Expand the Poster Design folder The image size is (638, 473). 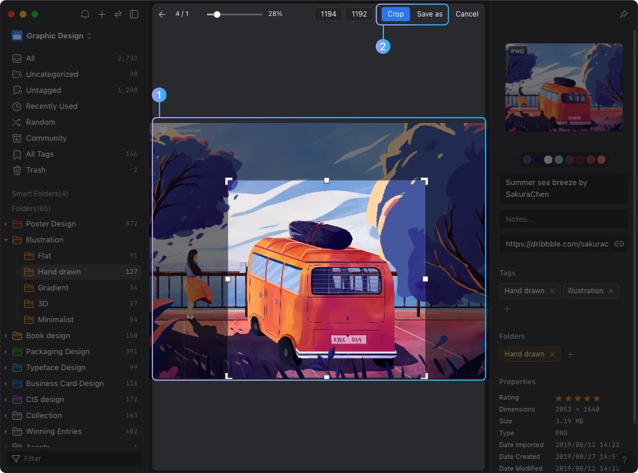[x=6, y=224]
